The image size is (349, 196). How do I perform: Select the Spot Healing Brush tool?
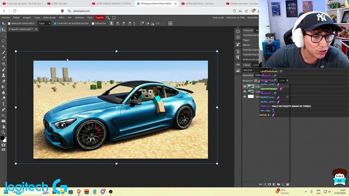4,64
